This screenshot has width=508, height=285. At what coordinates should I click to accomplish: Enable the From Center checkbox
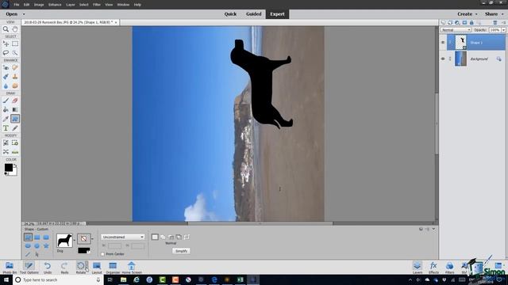coord(102,254)
